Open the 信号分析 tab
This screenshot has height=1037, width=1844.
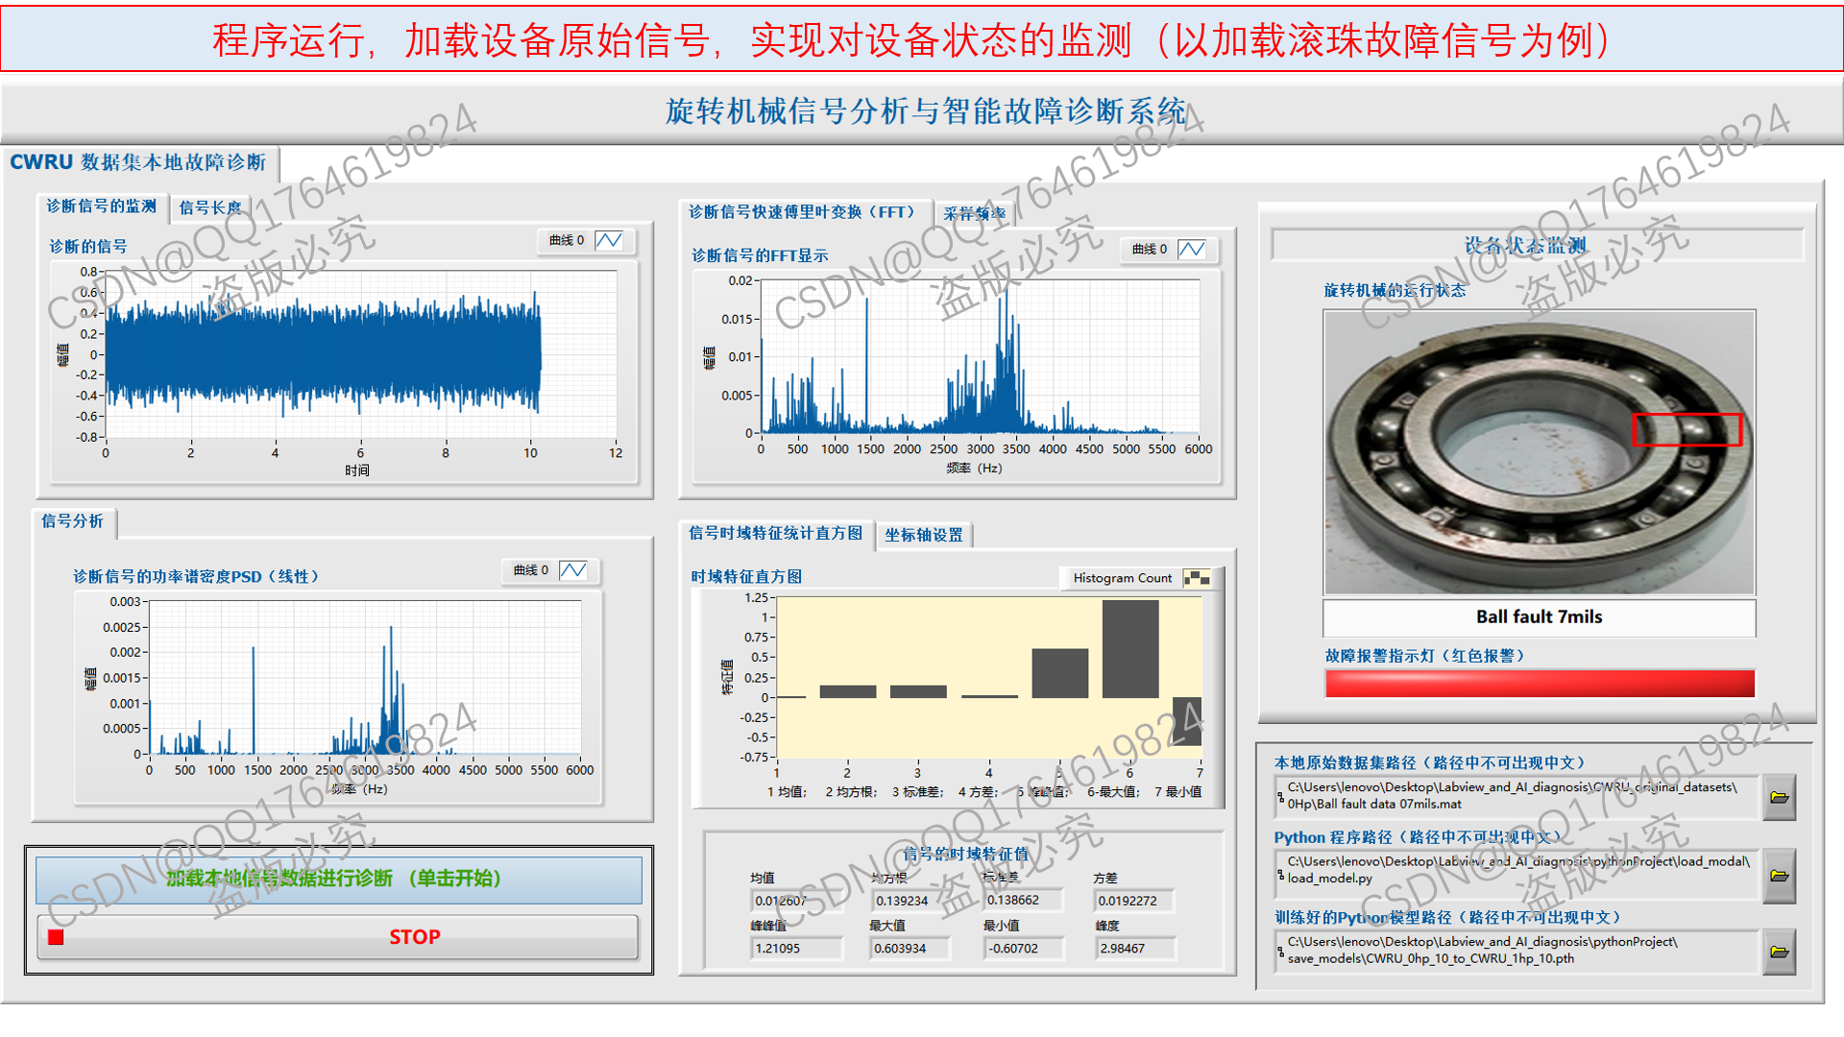coord(72,520)
